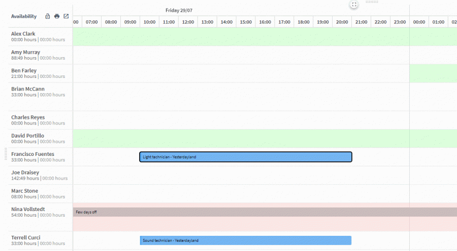The width and height of the screenshot is (457, 251).
Task: Click Amy Murray's 88:49 hours value
Action: click(23, 58)
